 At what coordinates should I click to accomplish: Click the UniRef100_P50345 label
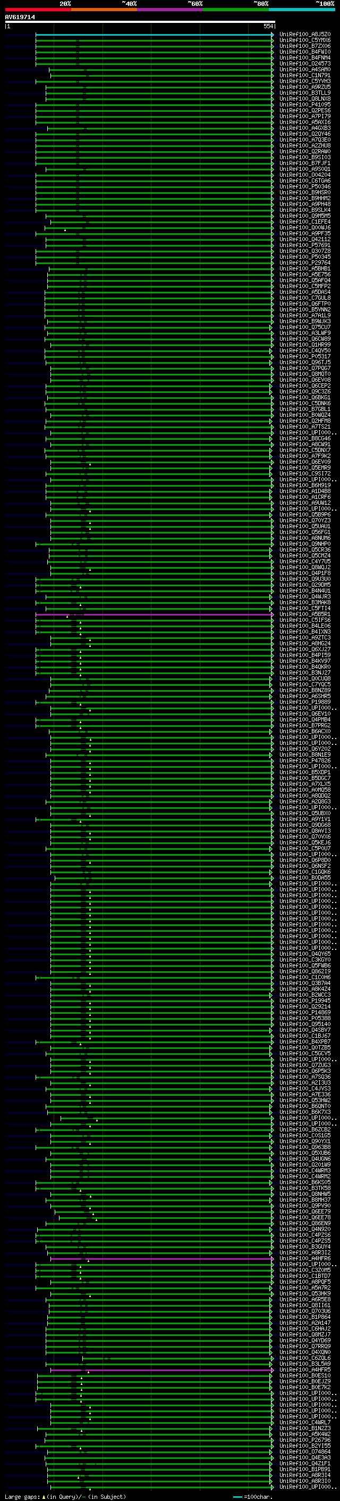(305, 257)
